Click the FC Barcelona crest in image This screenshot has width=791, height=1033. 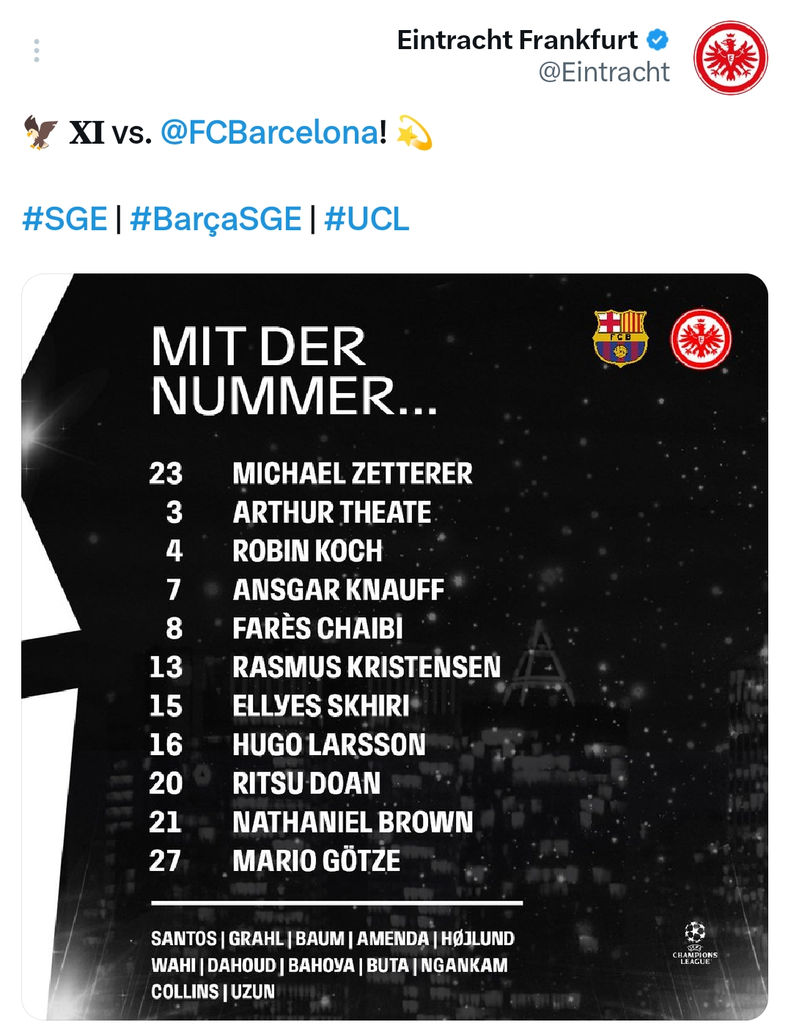pyautogui.click(x=620, y=337)
